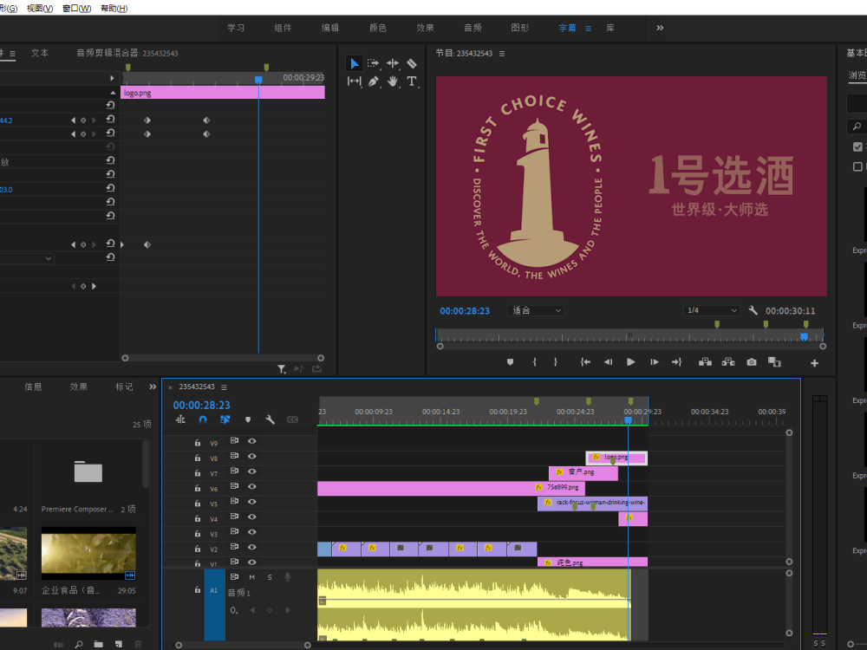Viewport: 867px width, 650px height.
Task: Hide track V9 output eye
Action: (x=252, y=441)
